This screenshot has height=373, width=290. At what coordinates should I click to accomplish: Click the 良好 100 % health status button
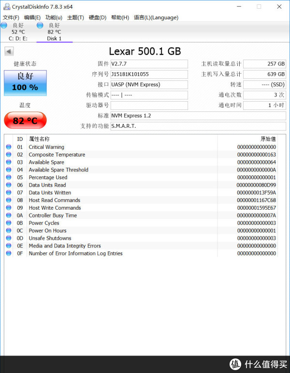point(25,83)
